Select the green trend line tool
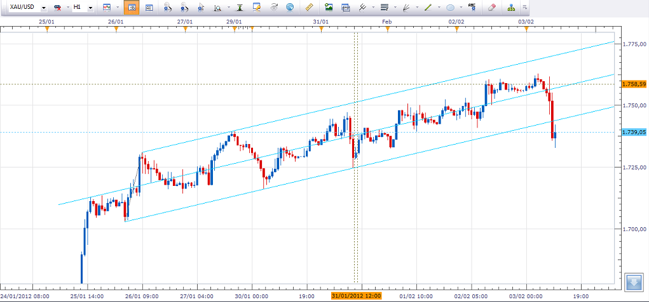The image size is (649, 302). click(428, 8)
